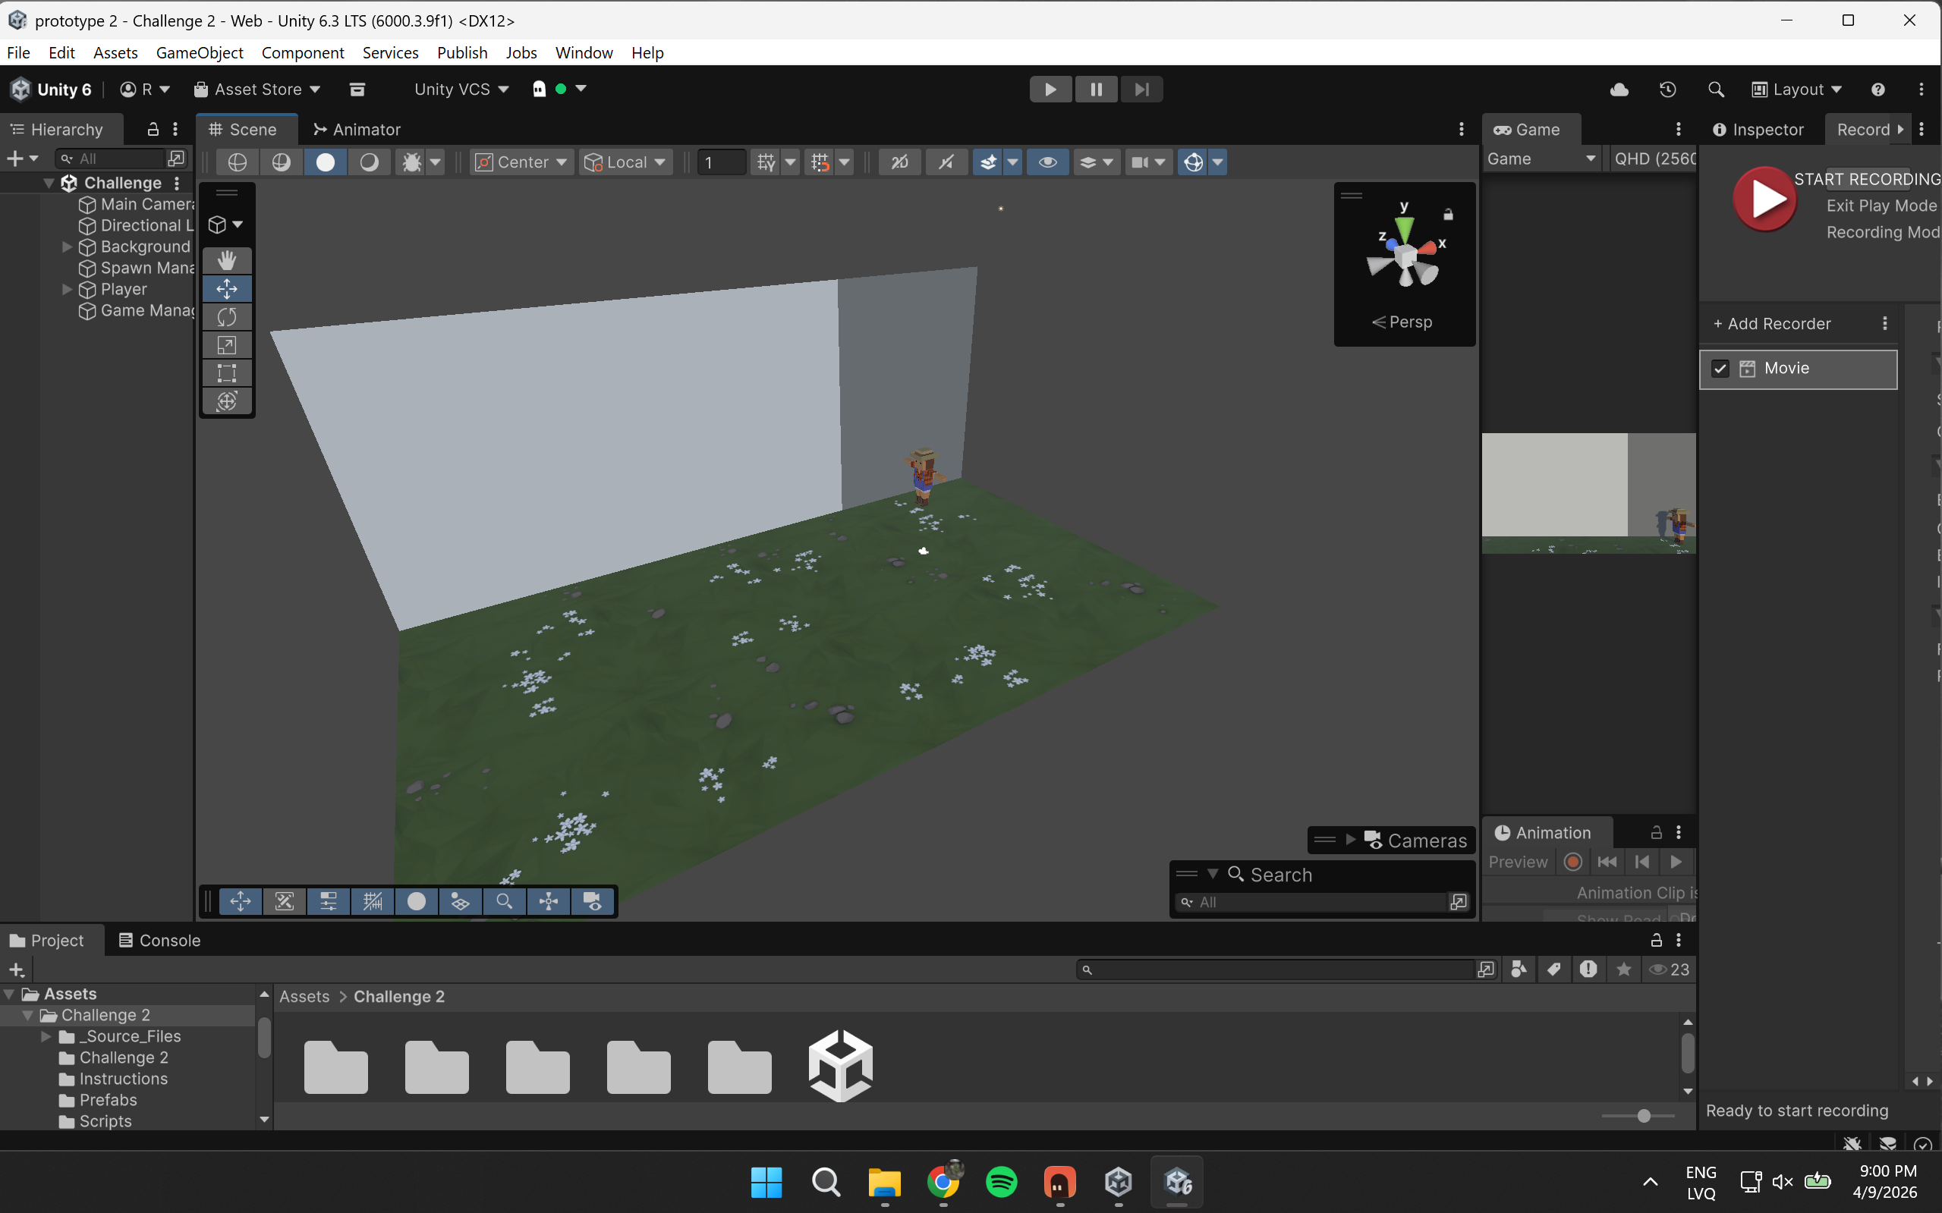Screen dimensions: 1942x1213
Task: Select the Scale tool
Action: 227,345
